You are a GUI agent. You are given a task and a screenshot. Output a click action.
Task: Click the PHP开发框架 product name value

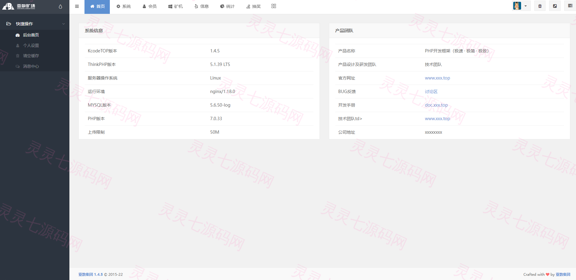point(457,51)
